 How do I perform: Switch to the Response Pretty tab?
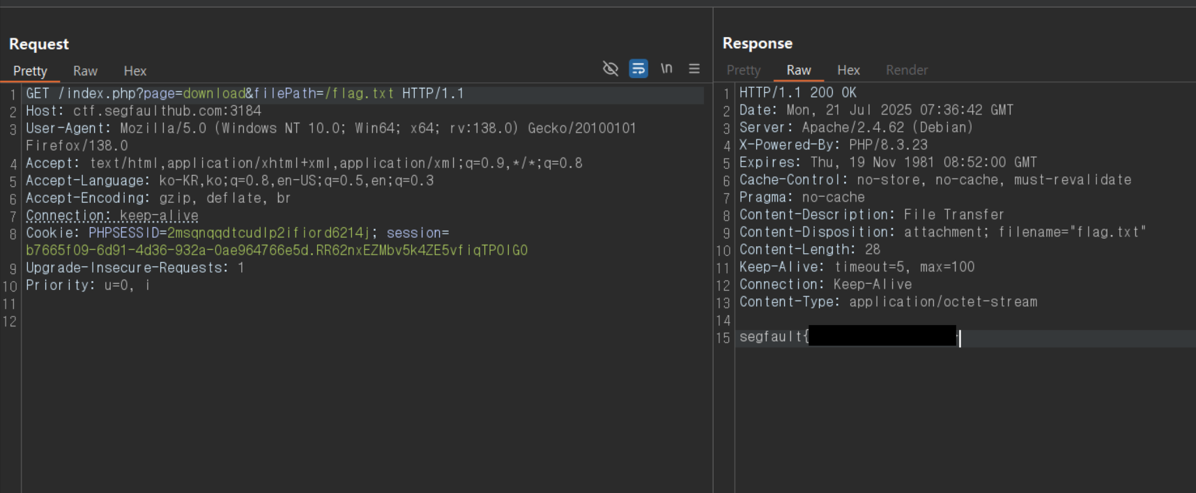tap(744, 70)
